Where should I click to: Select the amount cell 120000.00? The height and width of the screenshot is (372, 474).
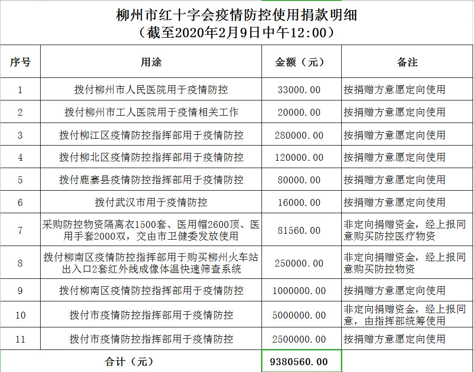302,157
